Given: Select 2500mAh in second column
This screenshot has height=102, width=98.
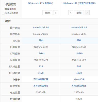Looking at the screenshot, I should coord(79,92).
